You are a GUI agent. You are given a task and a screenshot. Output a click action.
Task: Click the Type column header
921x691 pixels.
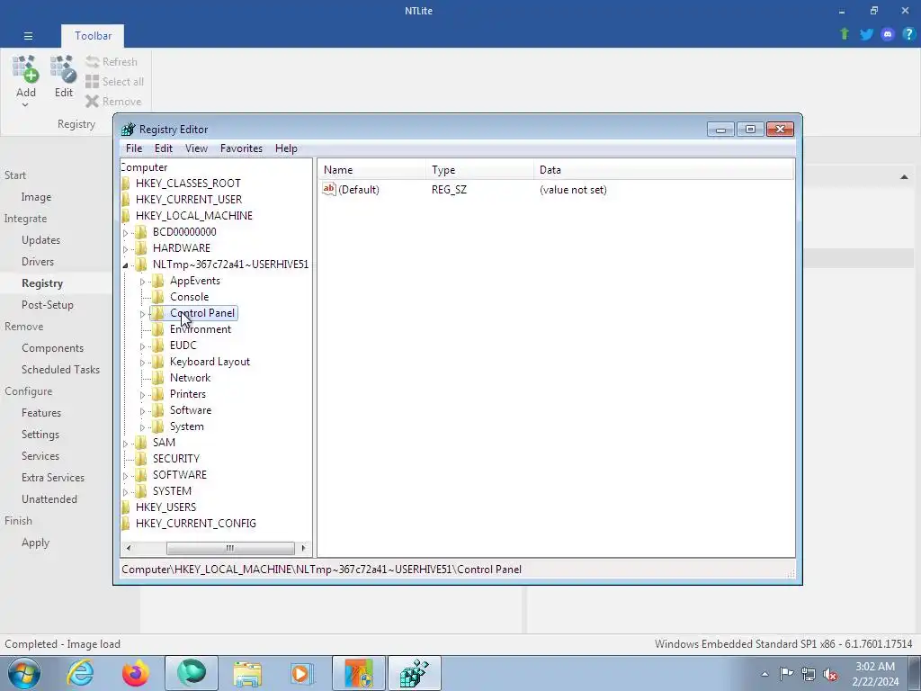coord(480,170)
